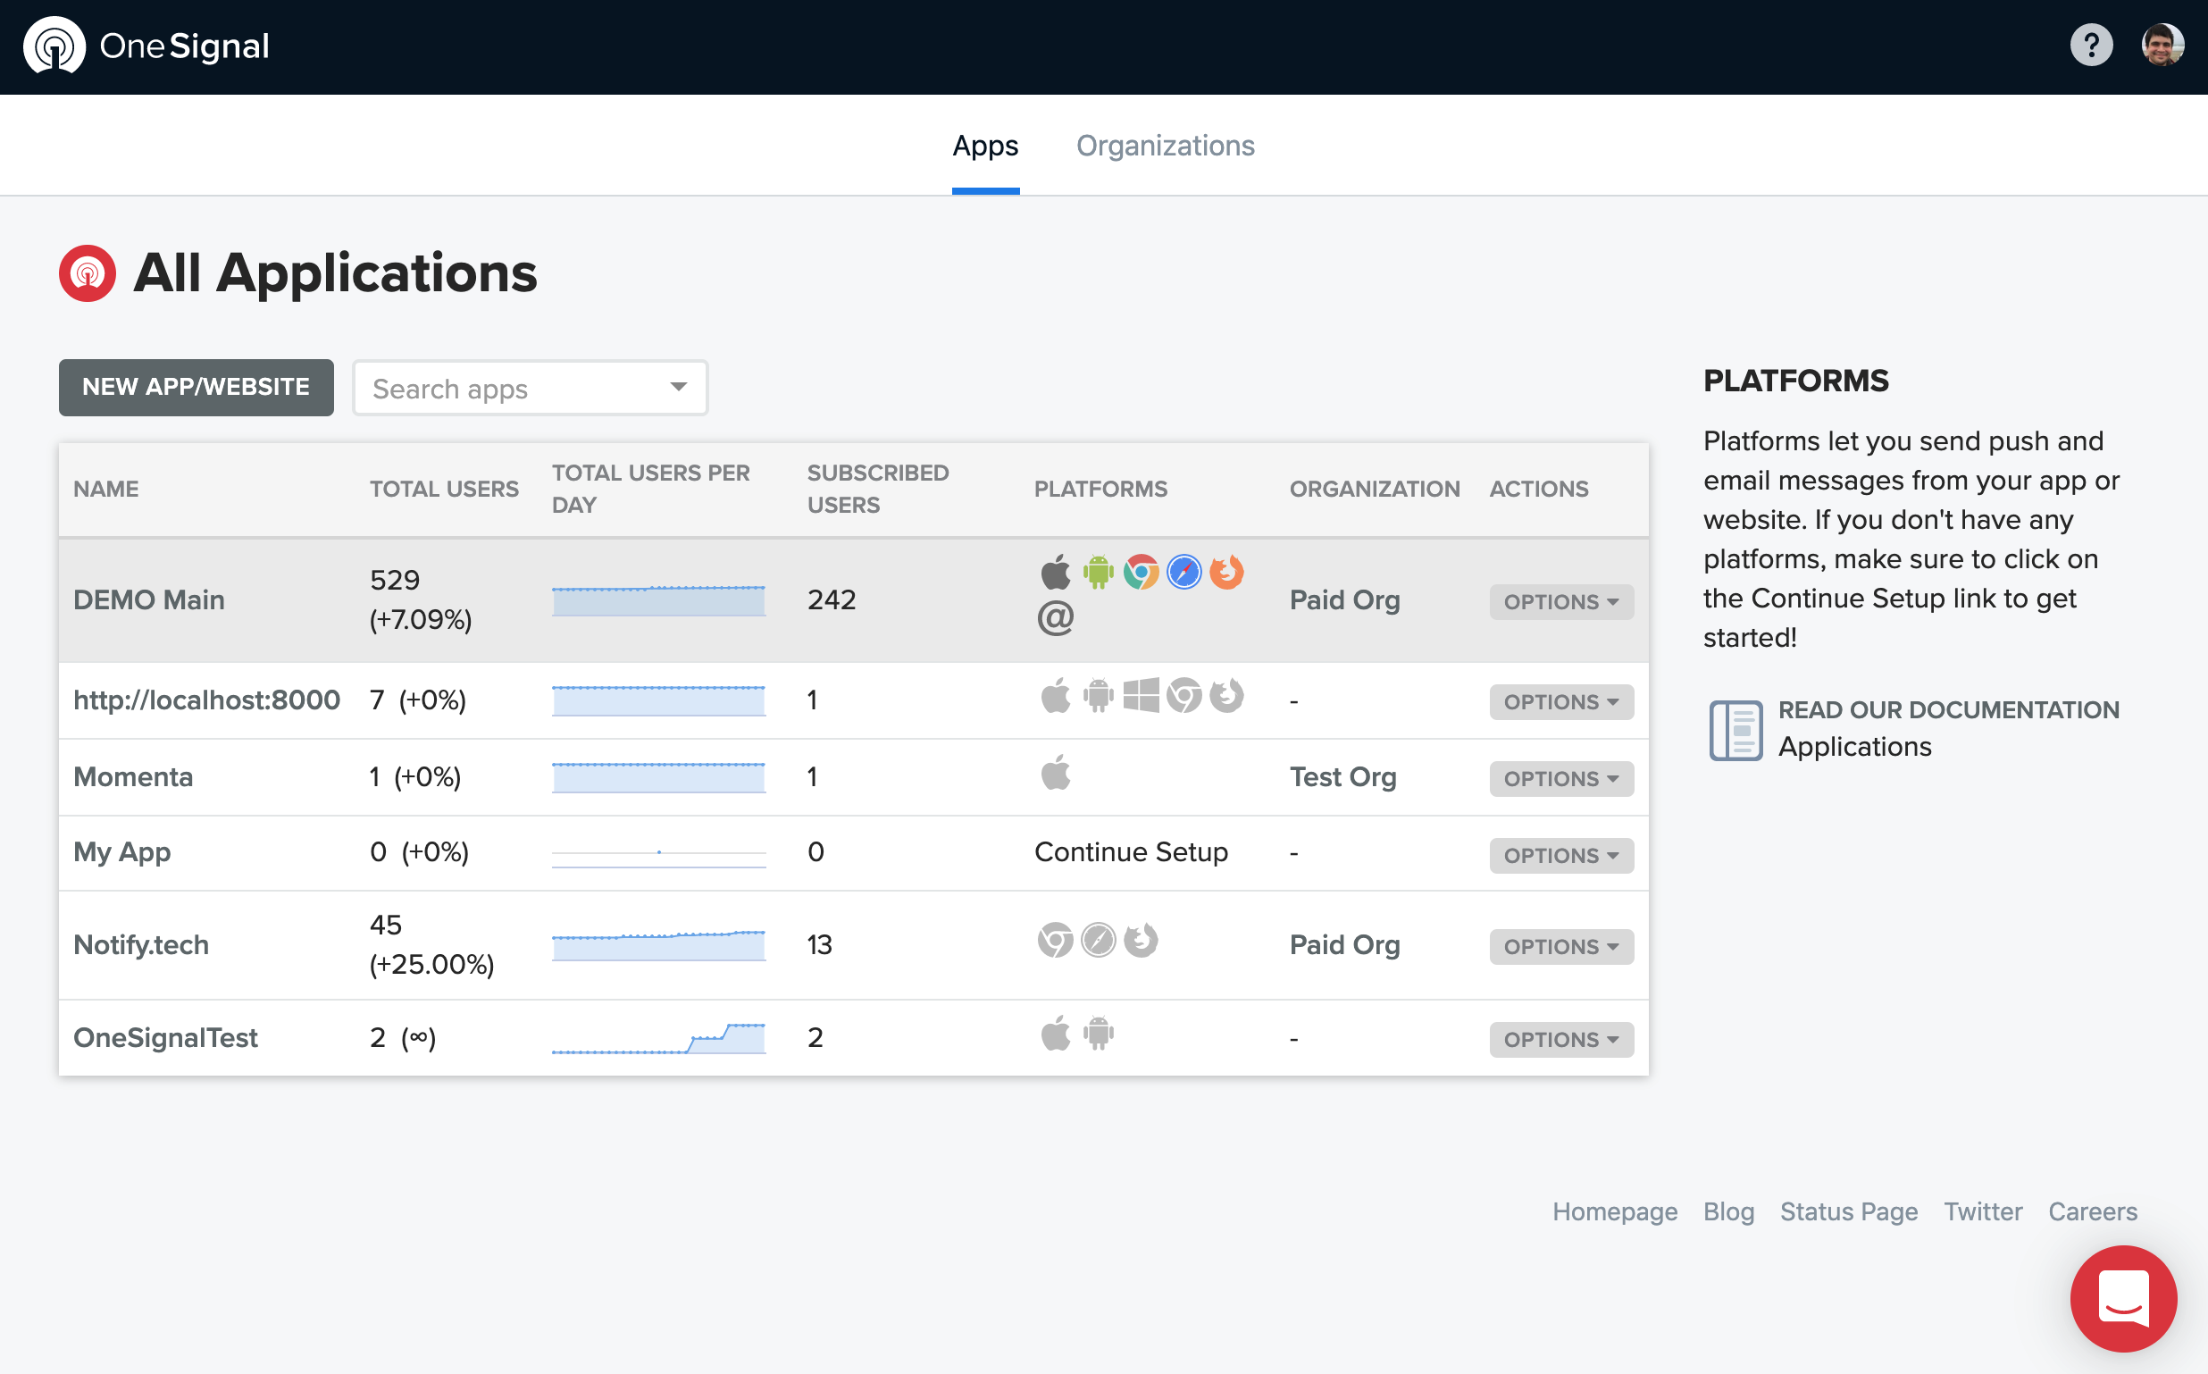Click the Safari platform icon for DEMO Main
This screenshot has height=1374, width=2208.
click(x=1183, y=573)
